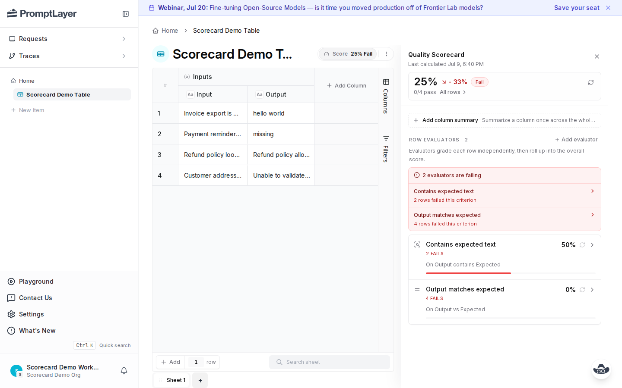Click Add Column
Image resolution: width=622 pixels, height=388 pixels.
(x=346, y=85)
